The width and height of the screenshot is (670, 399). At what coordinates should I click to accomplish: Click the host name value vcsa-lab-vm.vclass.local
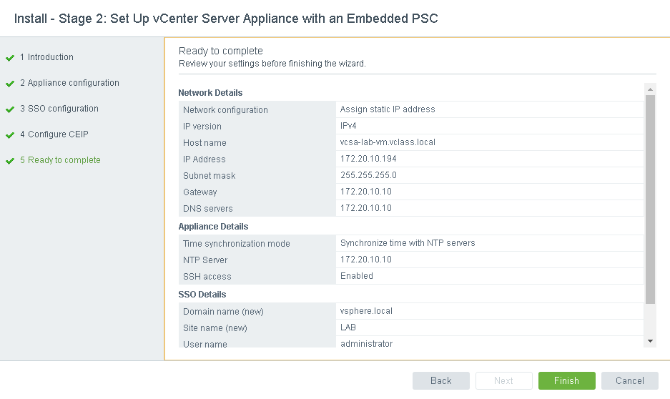click(x=388, y=142)
